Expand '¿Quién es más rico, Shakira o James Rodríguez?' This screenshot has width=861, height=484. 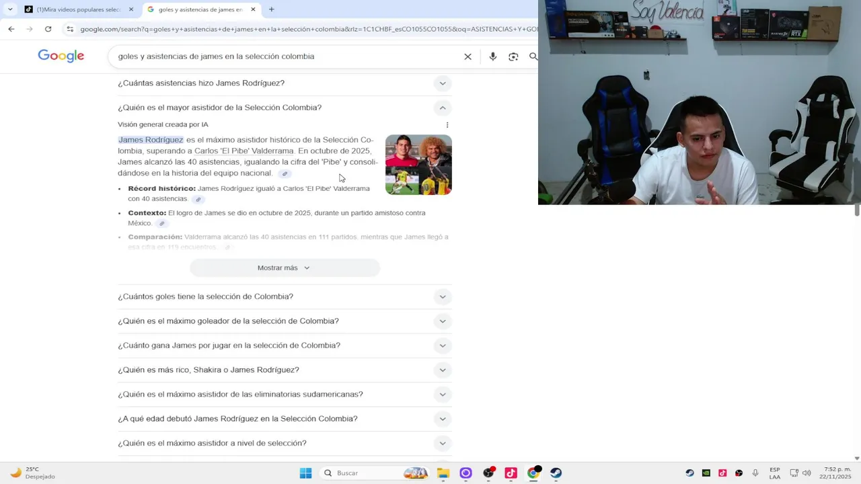[285, 370]
